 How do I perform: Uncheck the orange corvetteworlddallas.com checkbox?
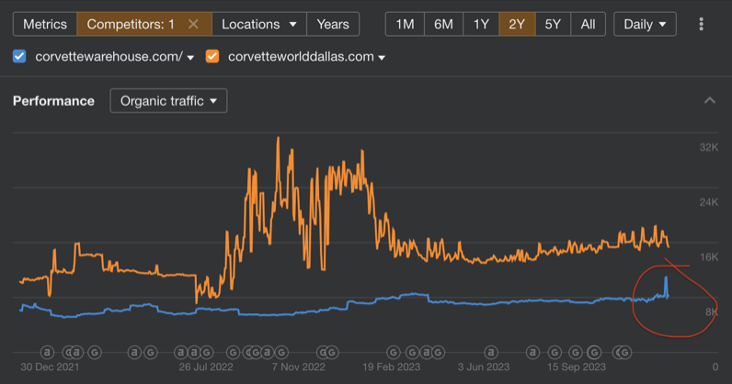(x=212, y=56)
